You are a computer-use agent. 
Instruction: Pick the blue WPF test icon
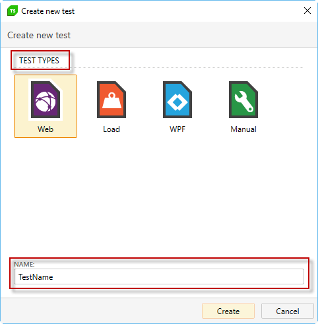pyautogui.click(x=177, y=100)
